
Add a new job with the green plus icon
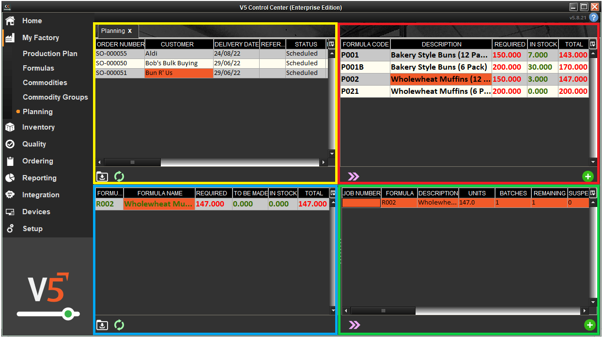[589, 325]
